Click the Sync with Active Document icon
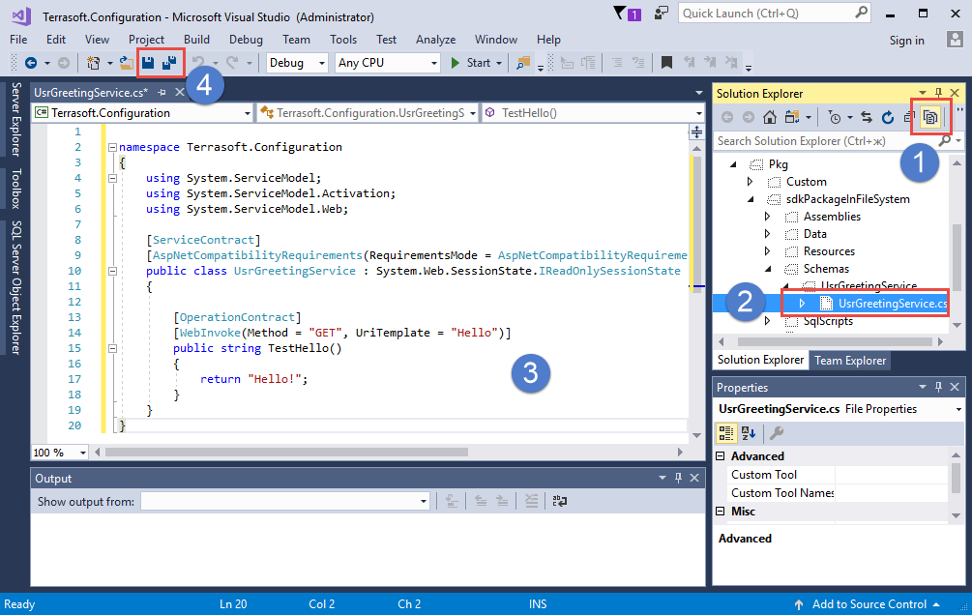 pos(868,117)
